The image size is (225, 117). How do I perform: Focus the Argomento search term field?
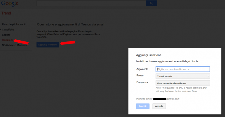point(183,69)
